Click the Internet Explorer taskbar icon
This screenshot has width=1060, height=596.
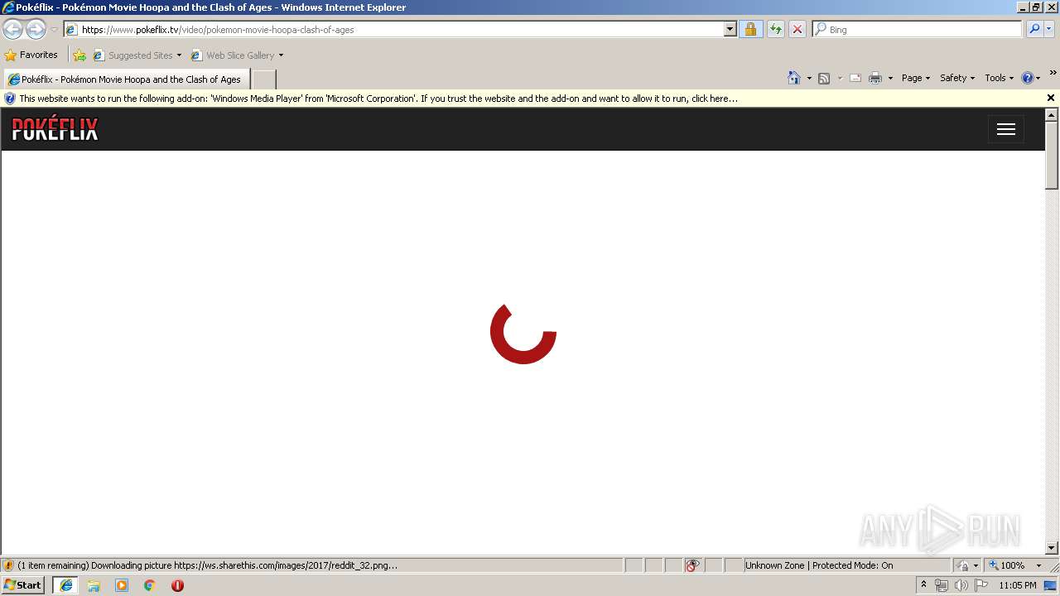(65, 585)
